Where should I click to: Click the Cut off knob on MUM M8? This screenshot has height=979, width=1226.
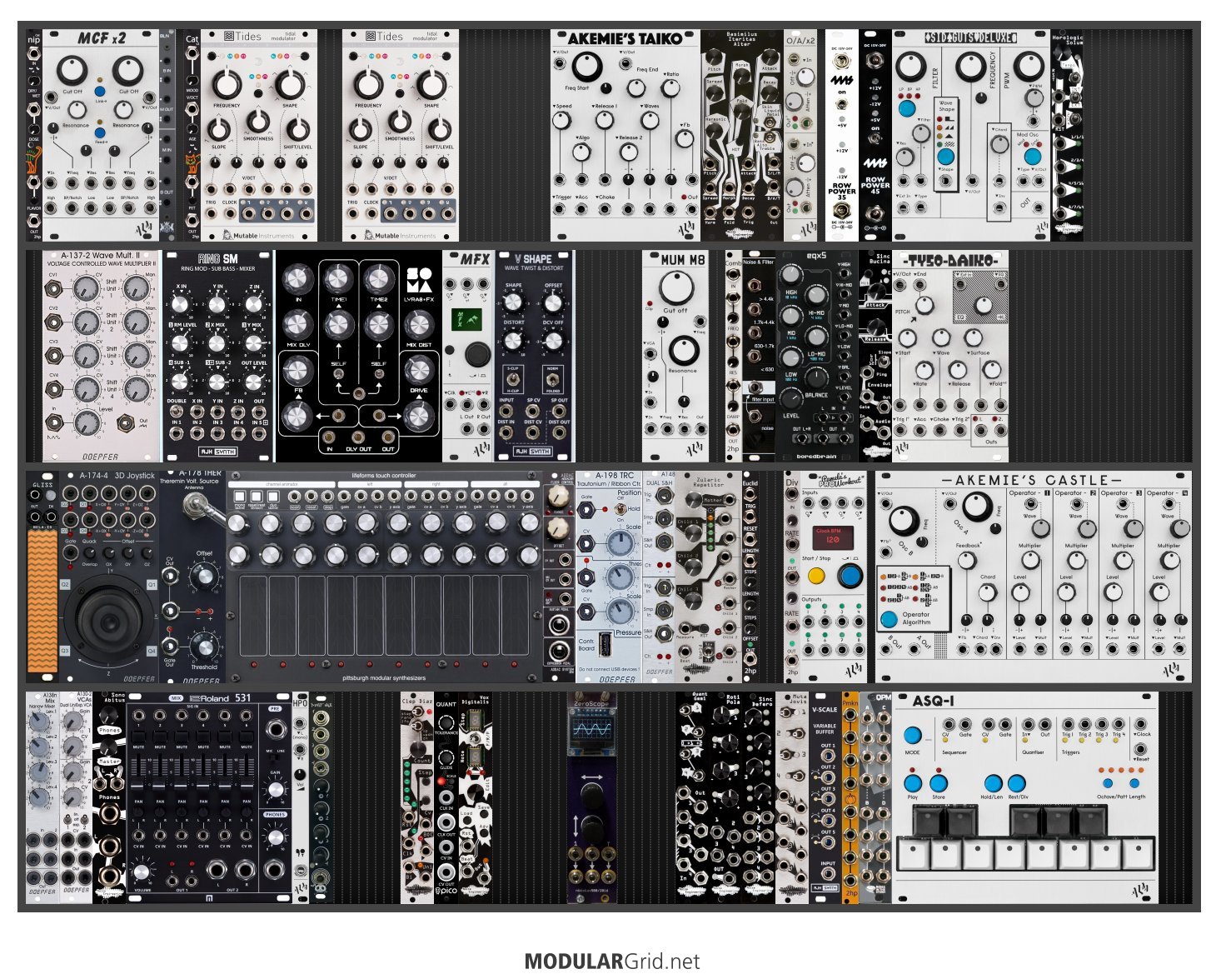pyautogui.click(x=675, y=288)
